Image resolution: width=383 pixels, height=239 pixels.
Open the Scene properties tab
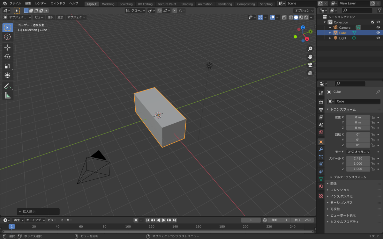pos(321,125)
